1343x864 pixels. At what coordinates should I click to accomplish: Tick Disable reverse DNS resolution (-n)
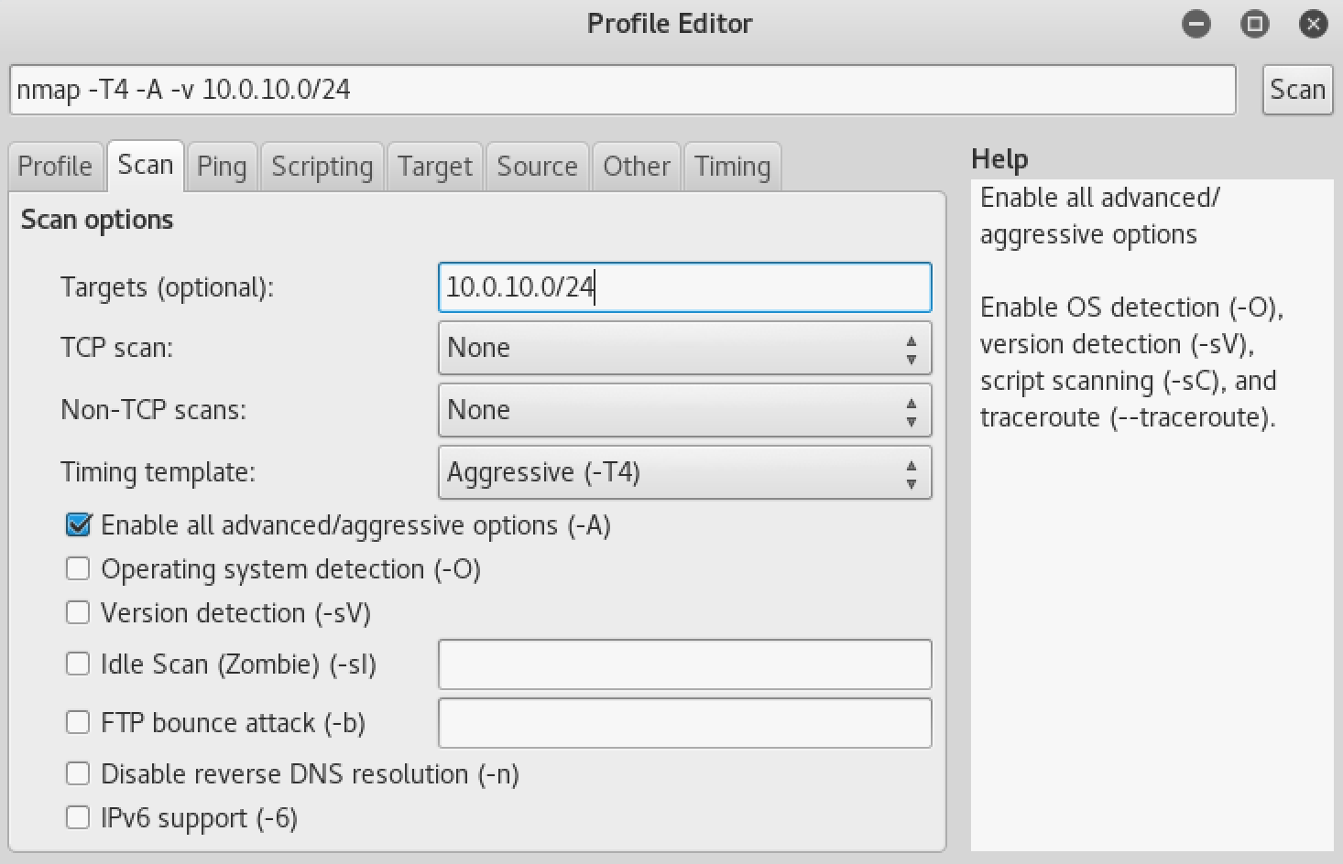click(x=79, y=774)
